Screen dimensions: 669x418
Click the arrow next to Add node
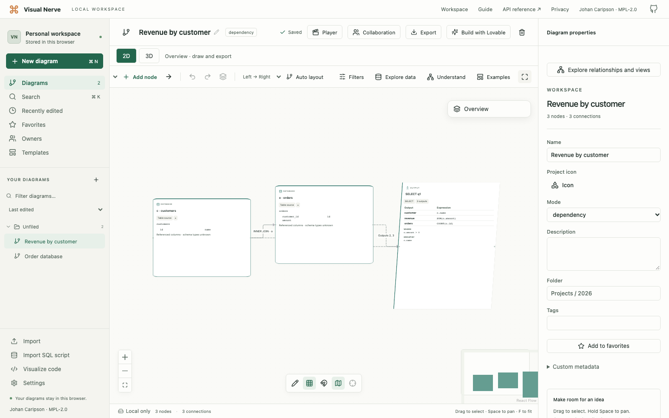click(x=169, y=77)
